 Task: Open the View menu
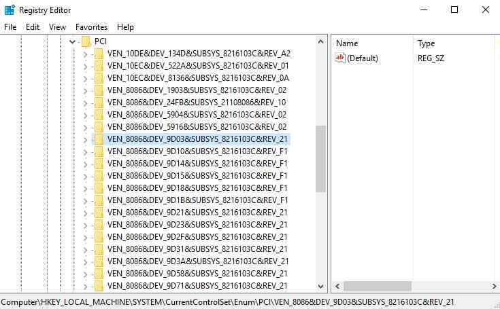tap(57, 27)
